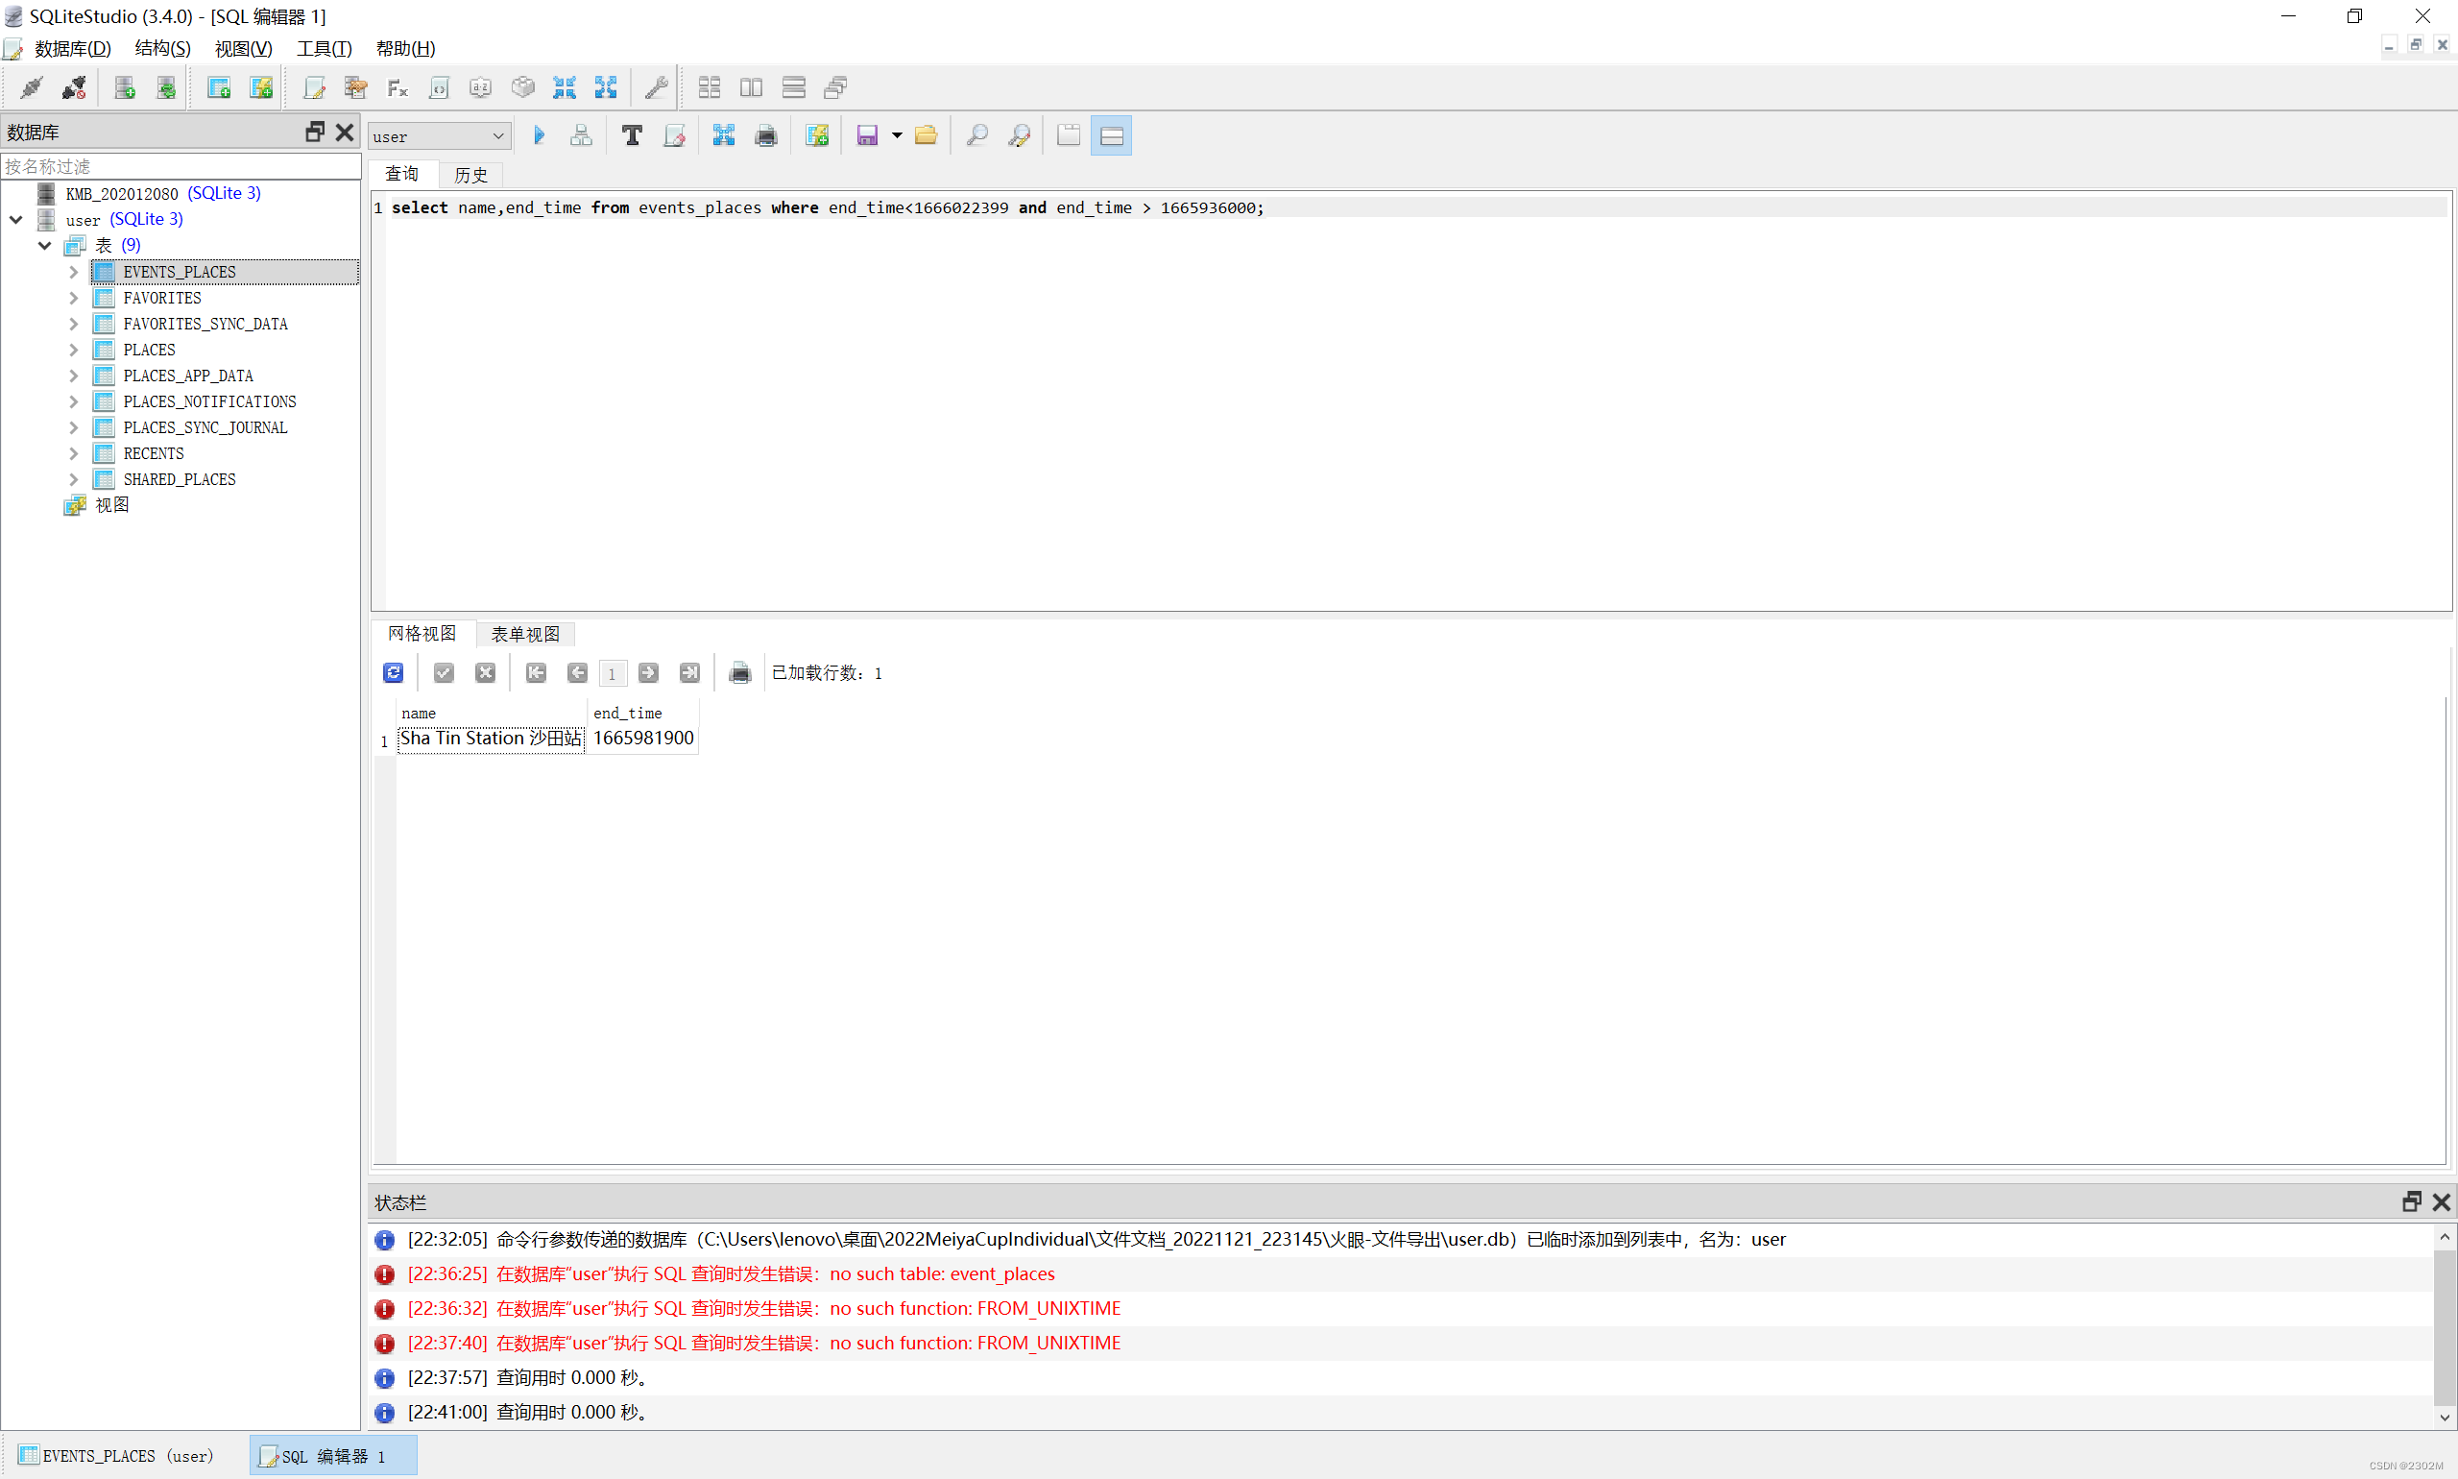Image resolution: width=2458 pixels, height=1479 pixels.
Task: Click EVENTS_PLACES (user) window taskbar button
Action: [x=117, y=1455]
